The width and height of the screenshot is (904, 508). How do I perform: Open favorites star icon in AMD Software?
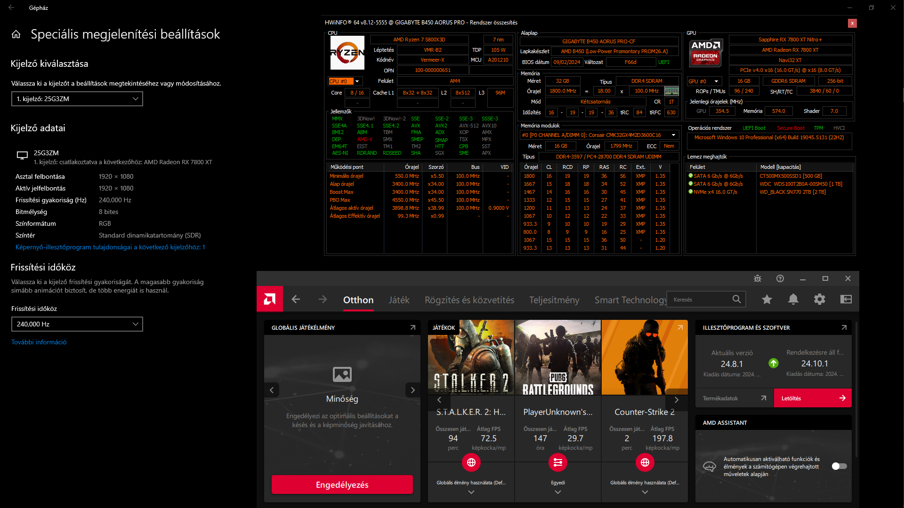pos(767,299)
